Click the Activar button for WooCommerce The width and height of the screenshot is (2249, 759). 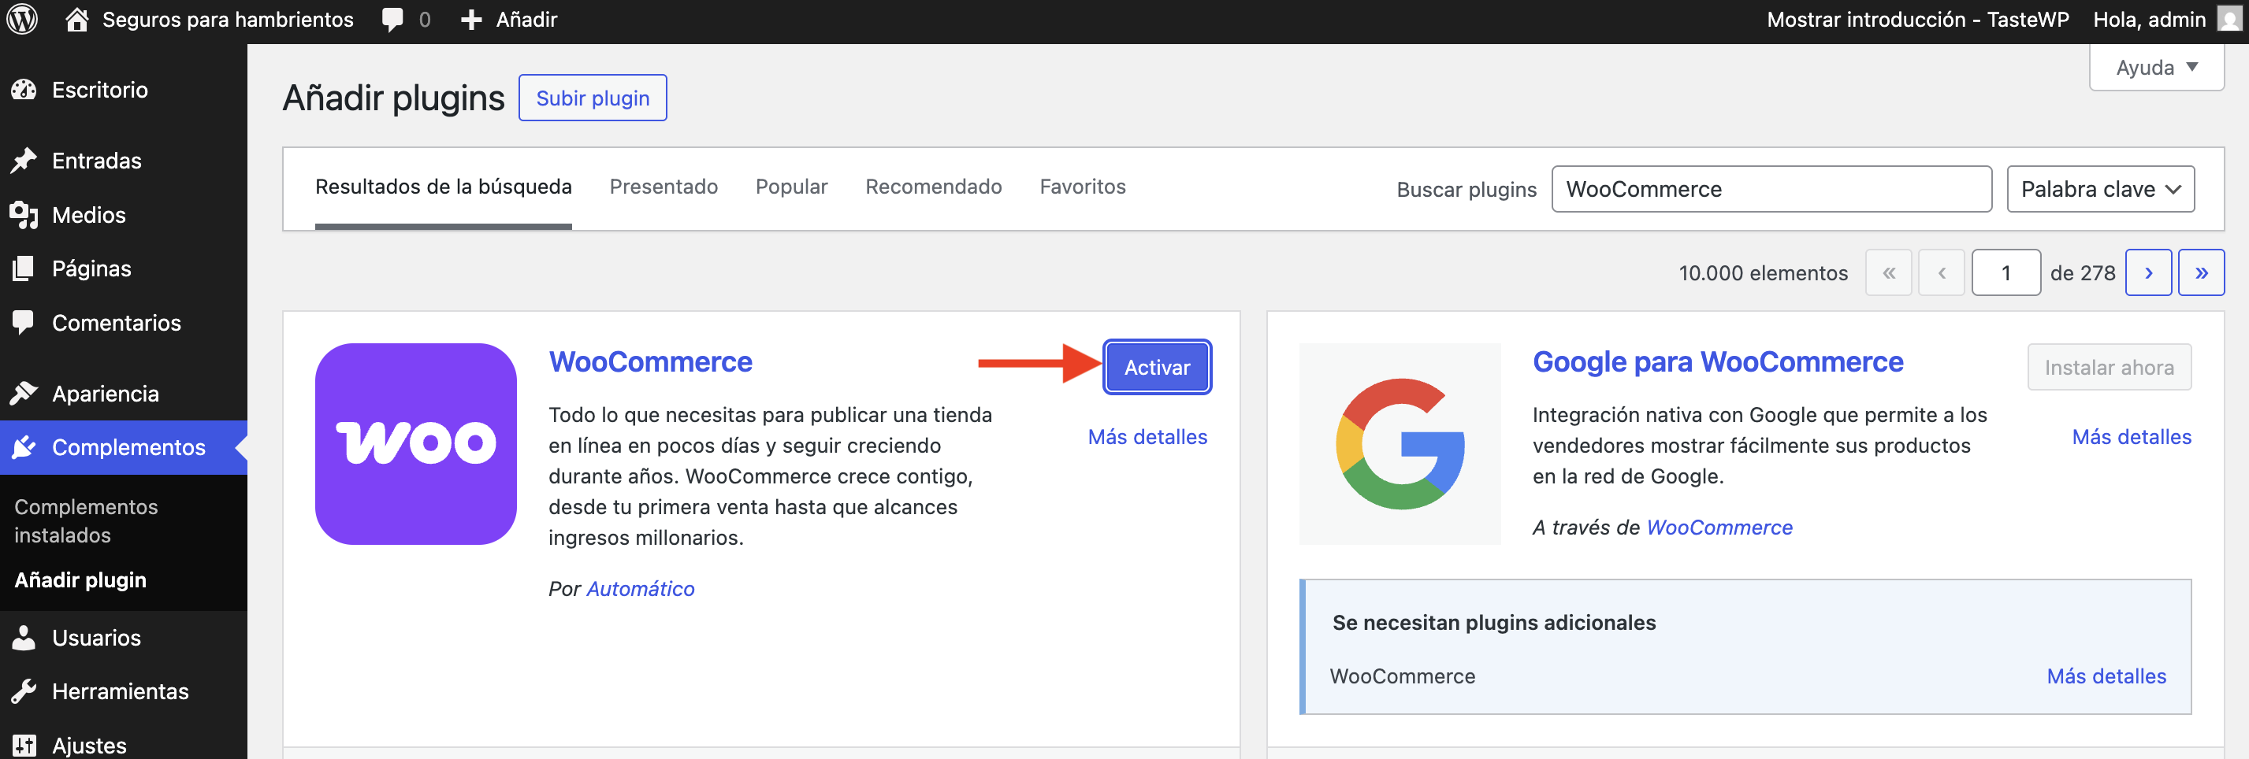coord(1157,367)
